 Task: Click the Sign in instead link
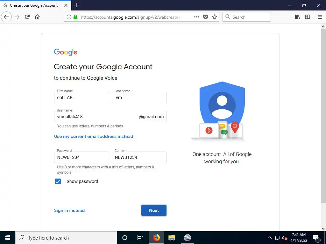tap(69, 210)
